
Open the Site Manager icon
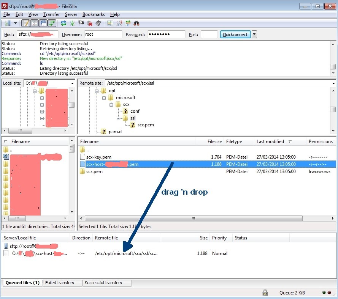tap(8, 23)
